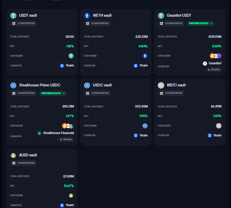Click the Tether logo beside Gauntlet USDT title
This screenshot has height=208, width=231.
(x=161, y=16)
